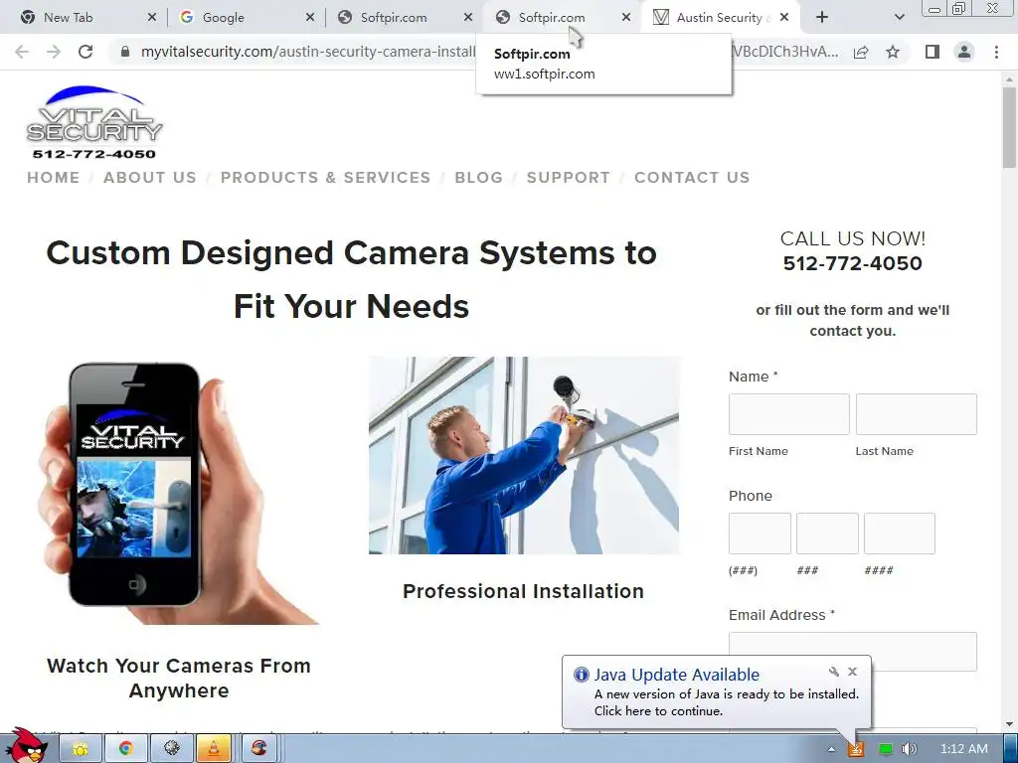1018x763 pixels.
Task: Close the Austin Security tab
Action: tap(784, 18)
